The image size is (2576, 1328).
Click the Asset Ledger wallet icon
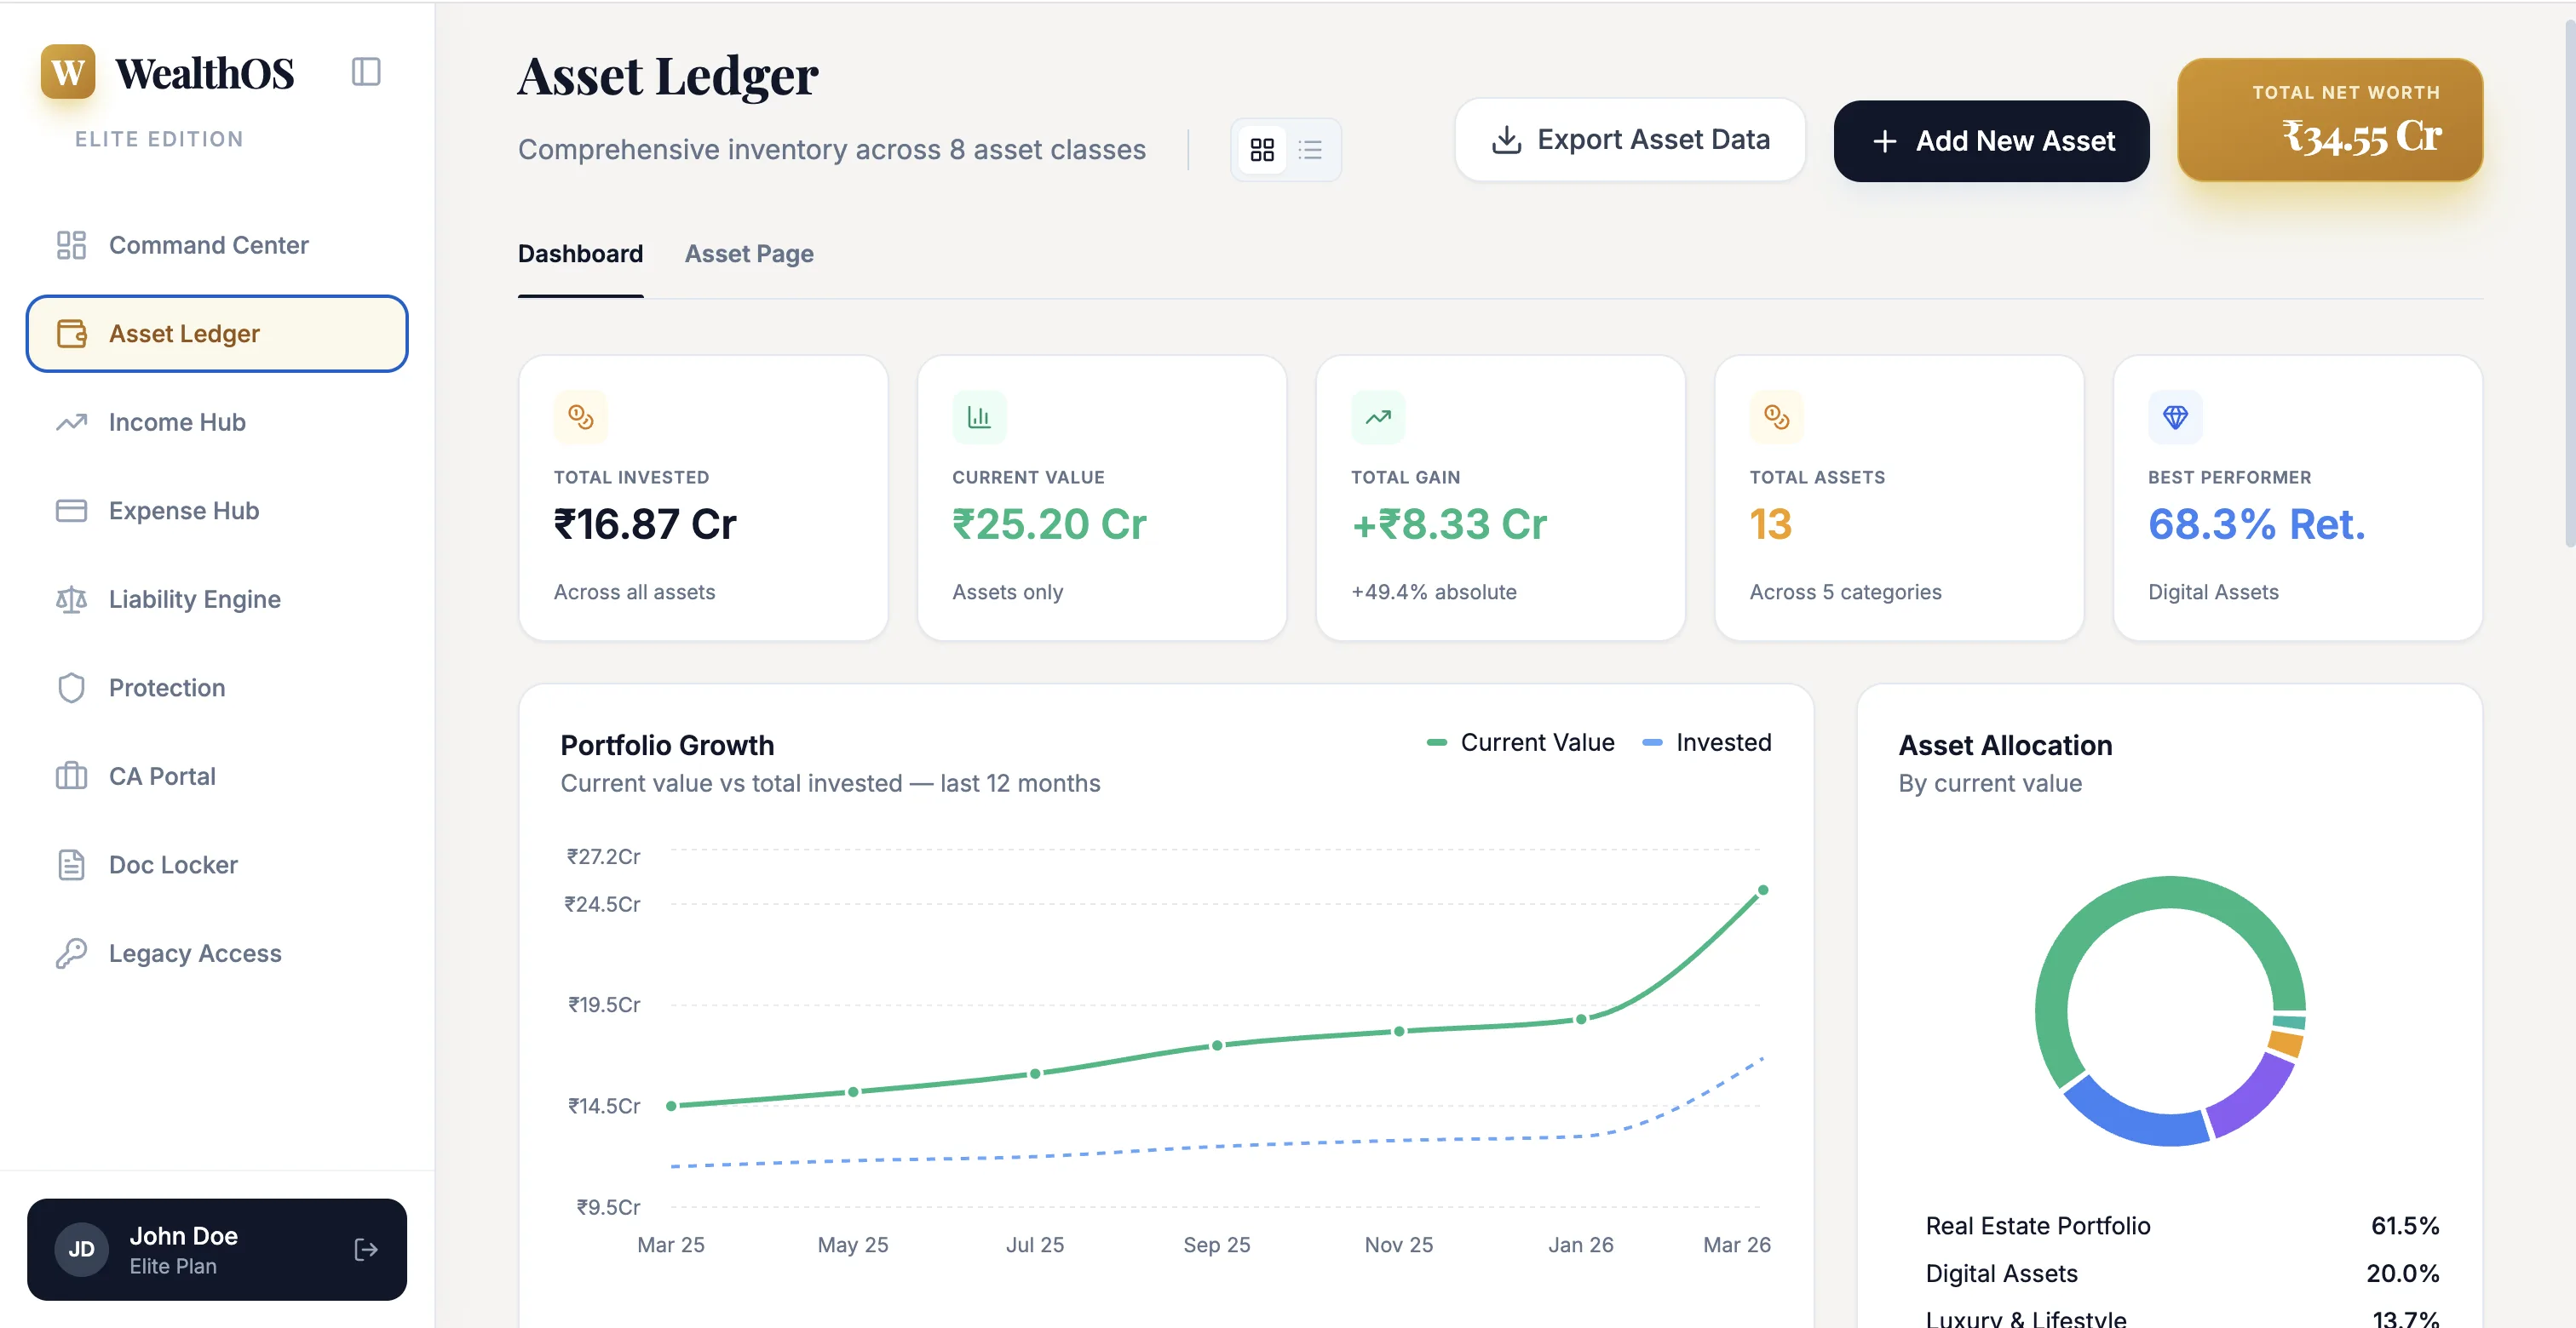click(x=71, y=334)
